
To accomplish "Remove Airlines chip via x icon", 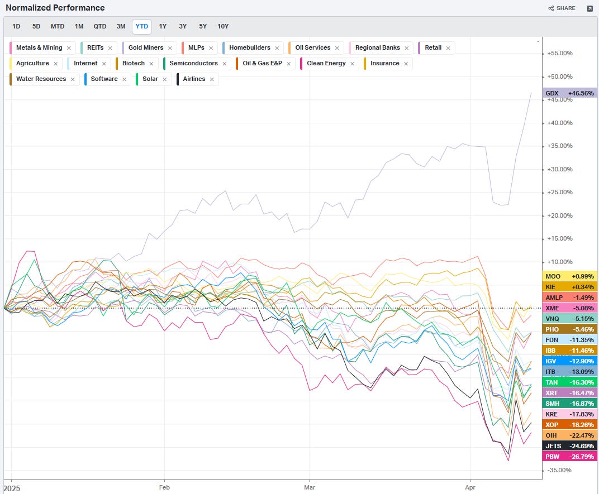I will click(212, 79).
